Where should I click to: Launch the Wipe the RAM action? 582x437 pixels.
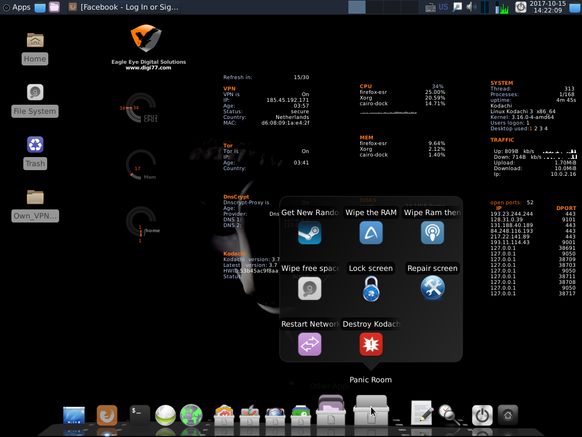(371, 233)
